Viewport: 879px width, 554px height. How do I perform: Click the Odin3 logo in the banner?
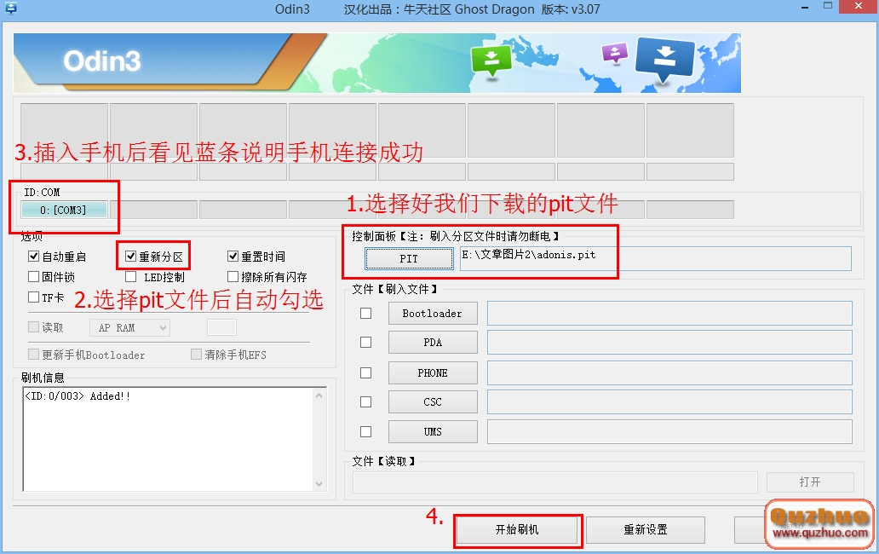pyautogui.click(x=101, y=61)
